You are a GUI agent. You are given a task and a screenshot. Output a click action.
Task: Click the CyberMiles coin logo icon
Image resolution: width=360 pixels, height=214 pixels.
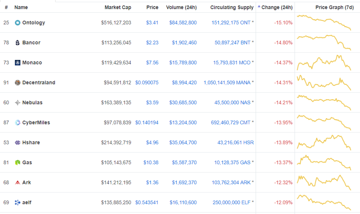18,123
